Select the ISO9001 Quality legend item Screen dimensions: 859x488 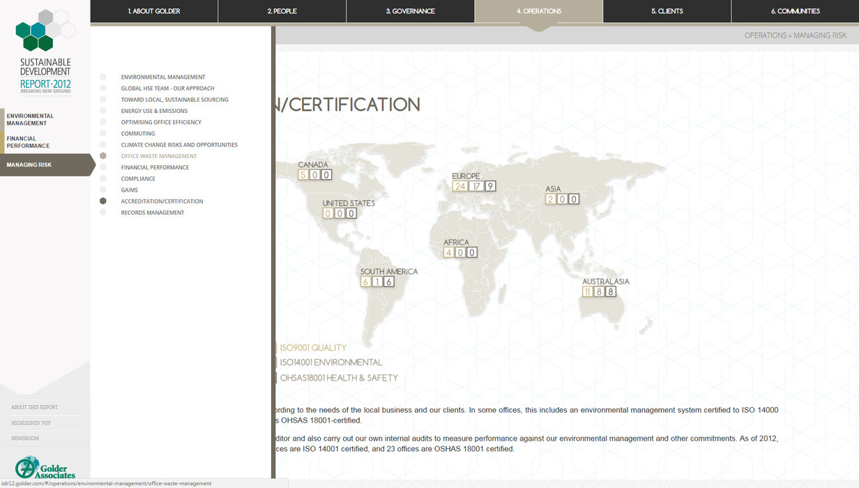tap(312, 348)
